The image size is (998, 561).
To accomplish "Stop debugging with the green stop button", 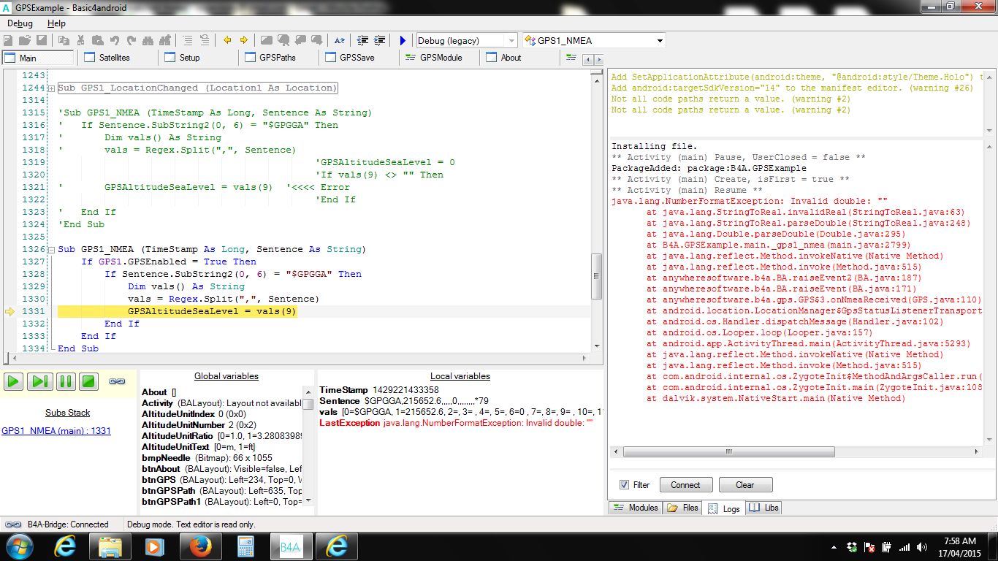I will [88, 381].
